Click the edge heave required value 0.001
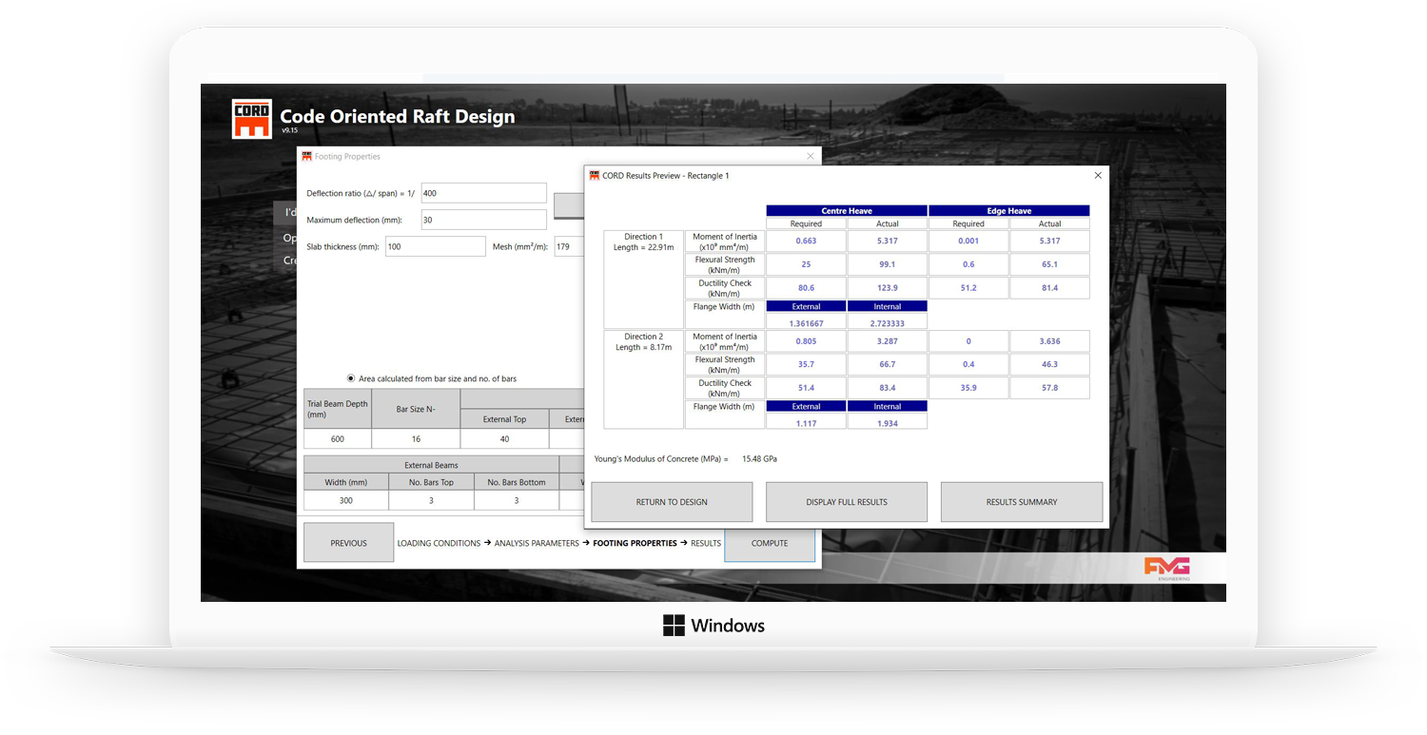 coord(968,241)
